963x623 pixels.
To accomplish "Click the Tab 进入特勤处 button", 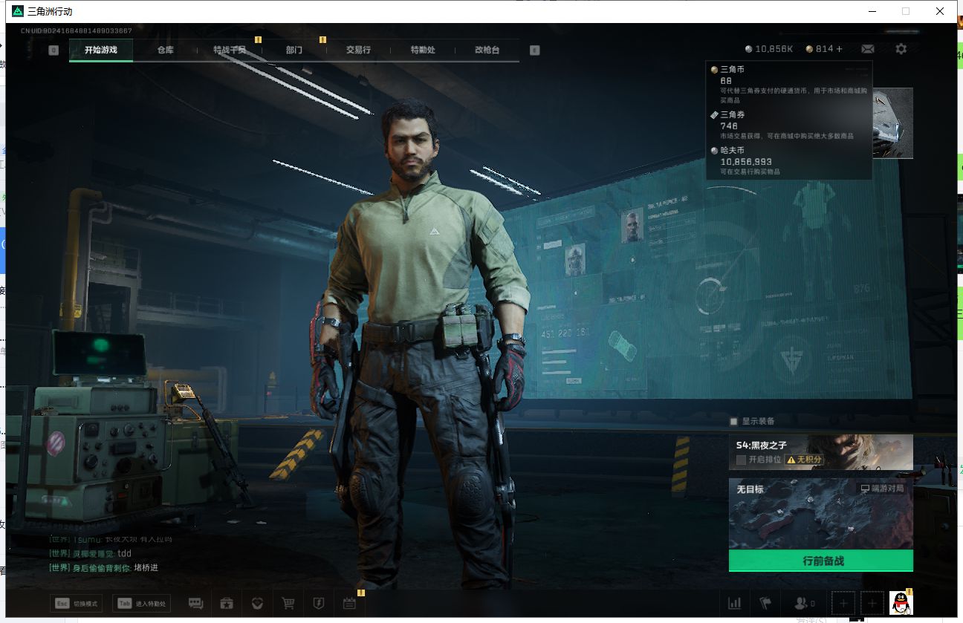I will point(141,604).
